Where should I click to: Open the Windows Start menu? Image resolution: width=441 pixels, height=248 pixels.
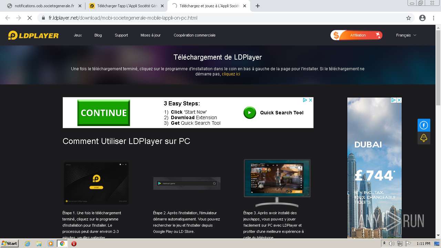[9, 244]
